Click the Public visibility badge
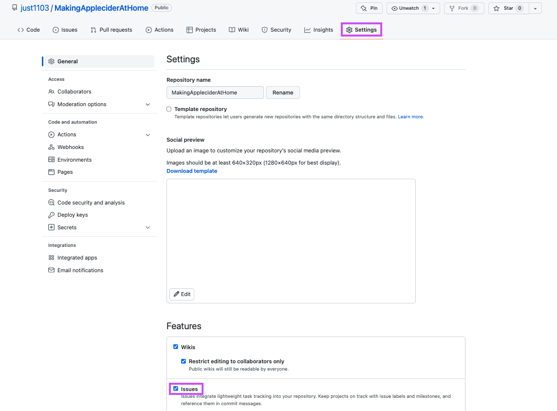Screen dimensions: 557x411 [162, 8]
